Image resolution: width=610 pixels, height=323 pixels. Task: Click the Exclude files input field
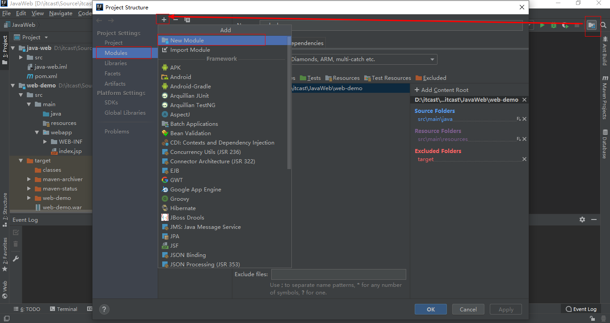click(338, 274)
